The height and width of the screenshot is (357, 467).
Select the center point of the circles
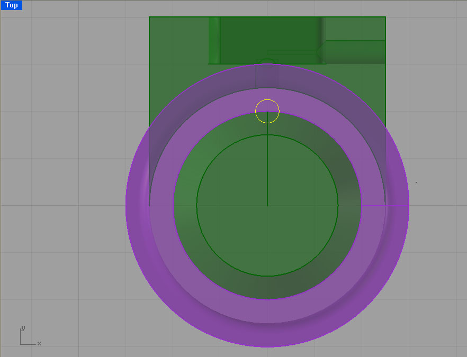click(267, 206)
